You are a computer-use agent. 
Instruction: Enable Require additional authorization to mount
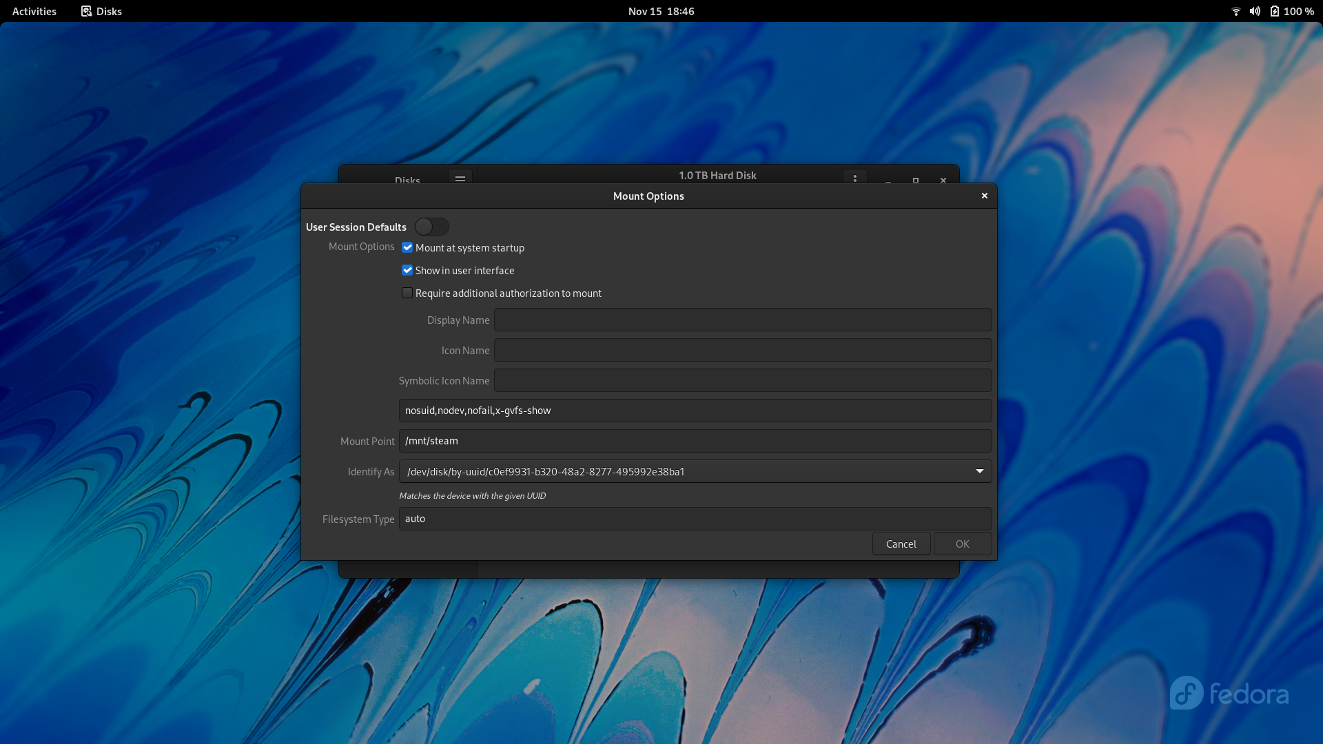click(x=407, y=293)
